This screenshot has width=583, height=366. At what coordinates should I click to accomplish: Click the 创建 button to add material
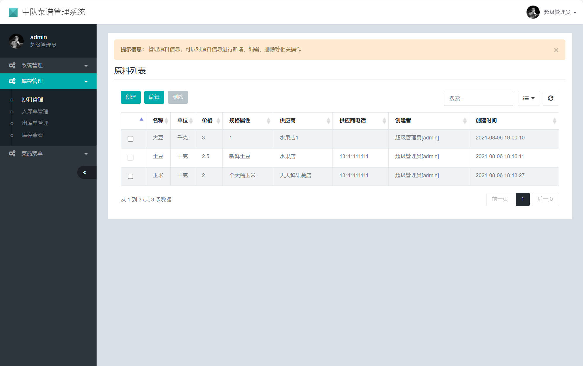pyautogui.click(x=131, y=97)
